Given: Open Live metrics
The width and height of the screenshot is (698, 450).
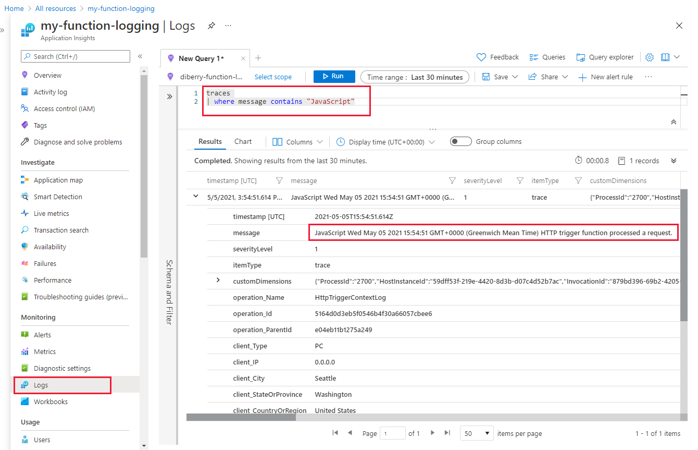Looking at the screenshot, I should pyautogui.click(x=51, y=213).
